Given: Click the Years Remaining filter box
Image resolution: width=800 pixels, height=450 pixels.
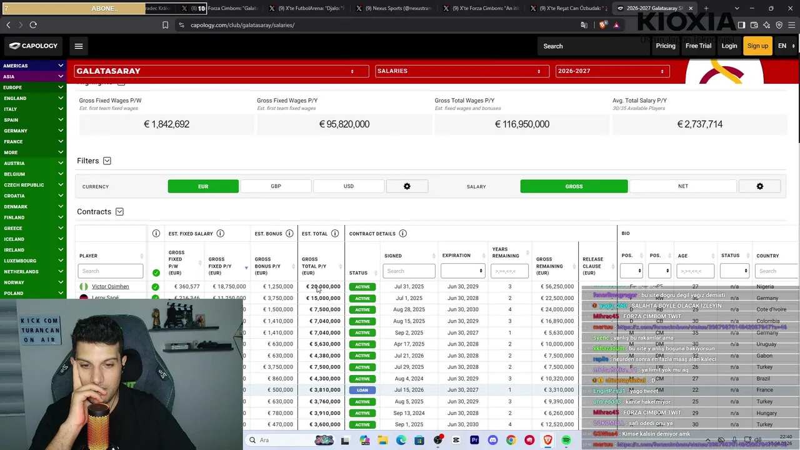Looking at the screenshot, I should coord(509,271).
